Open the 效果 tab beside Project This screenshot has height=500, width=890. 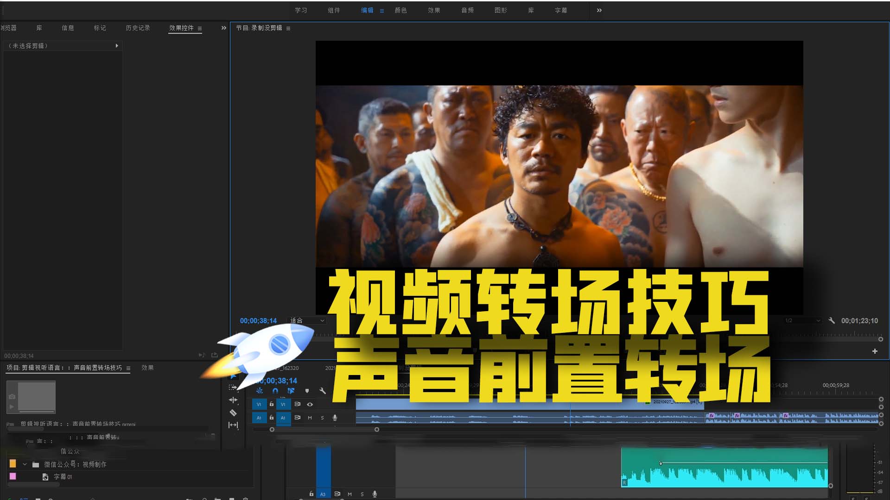147,368
